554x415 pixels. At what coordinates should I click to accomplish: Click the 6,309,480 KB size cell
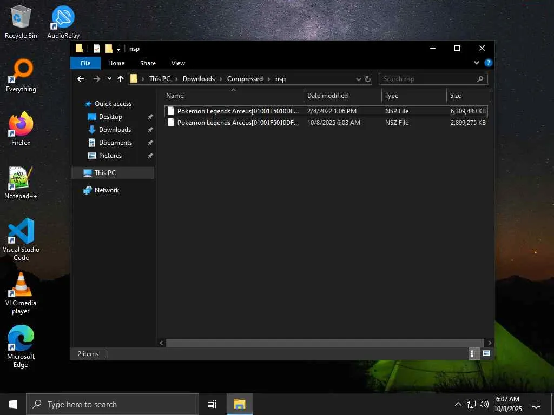point(468,111)
